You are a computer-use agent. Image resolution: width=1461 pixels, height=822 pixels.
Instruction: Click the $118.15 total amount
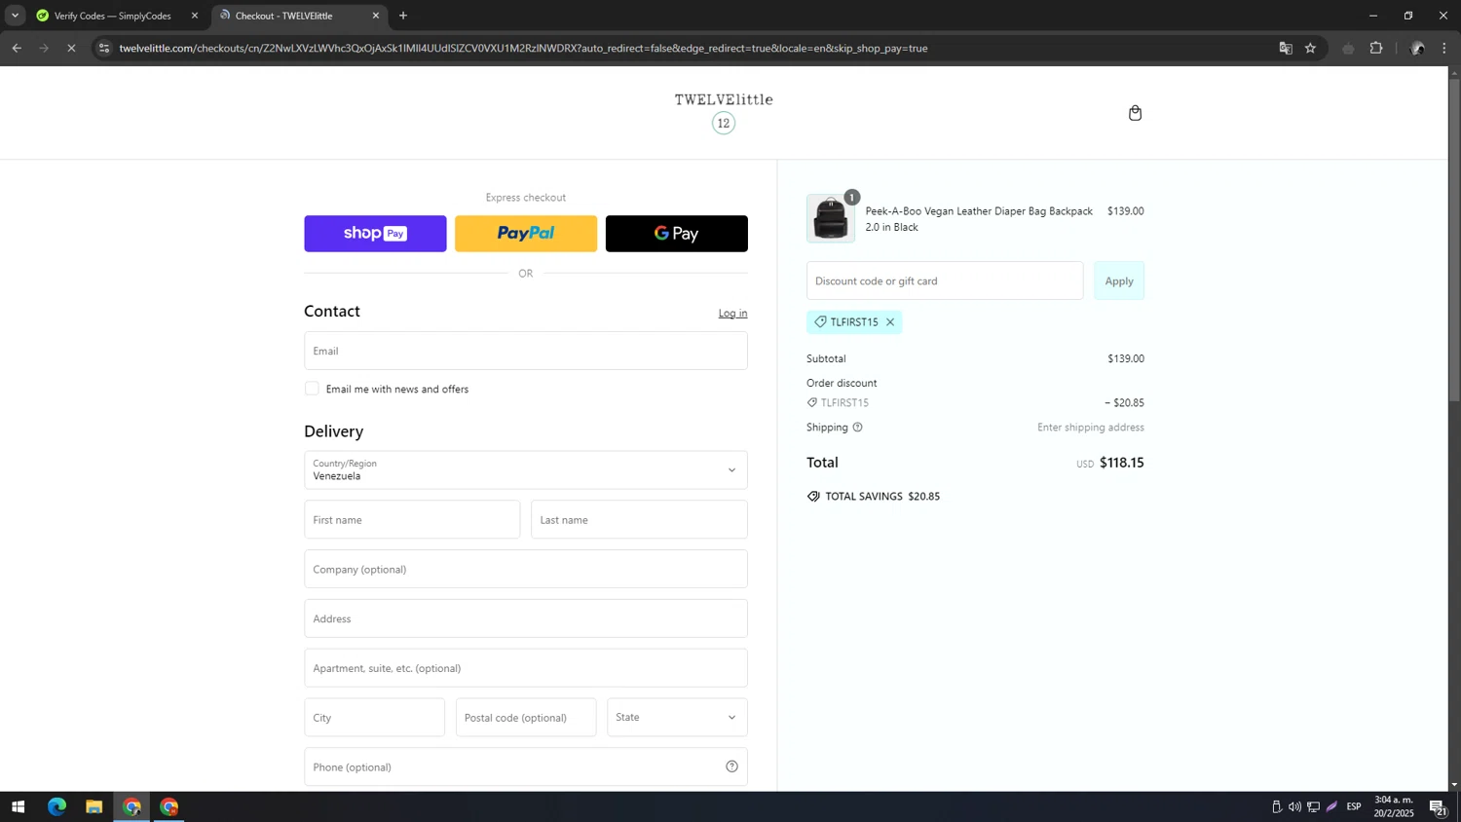(x=1122, y=463)
